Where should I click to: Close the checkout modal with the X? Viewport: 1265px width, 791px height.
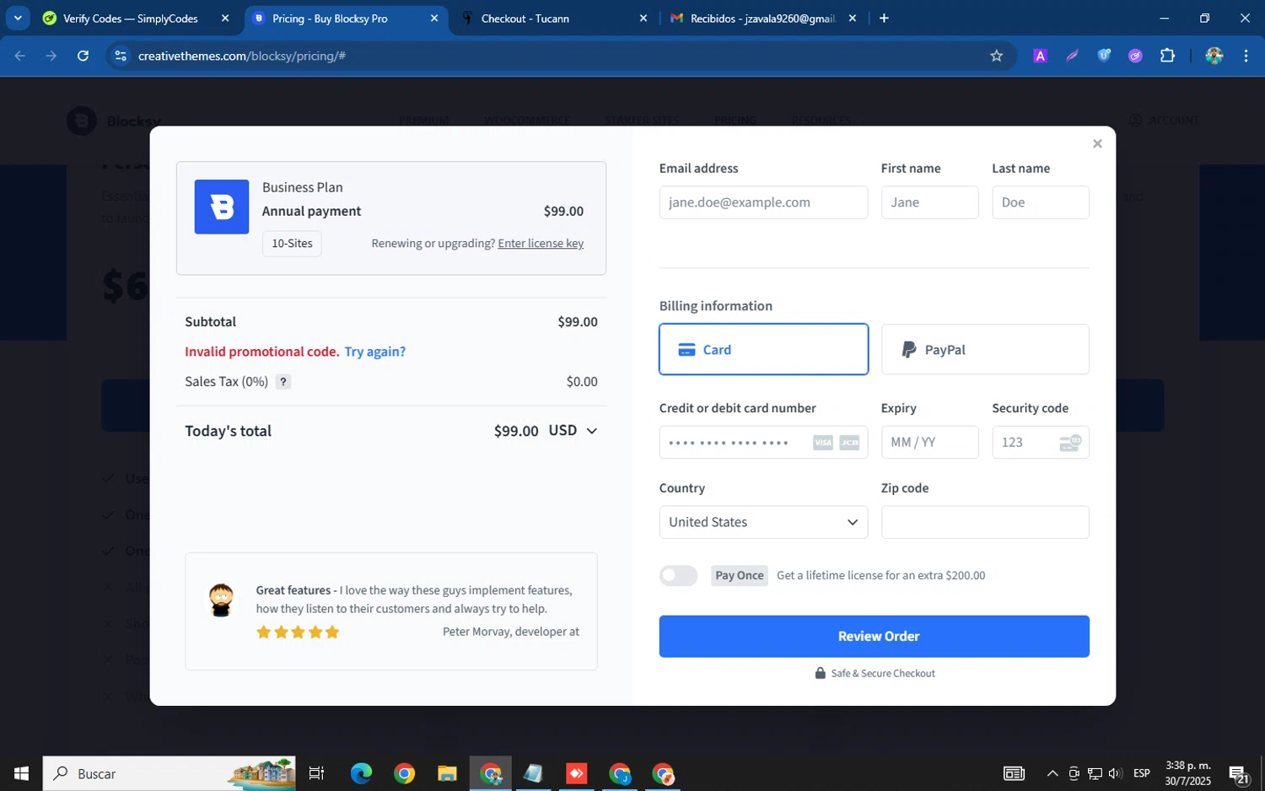1097,143
